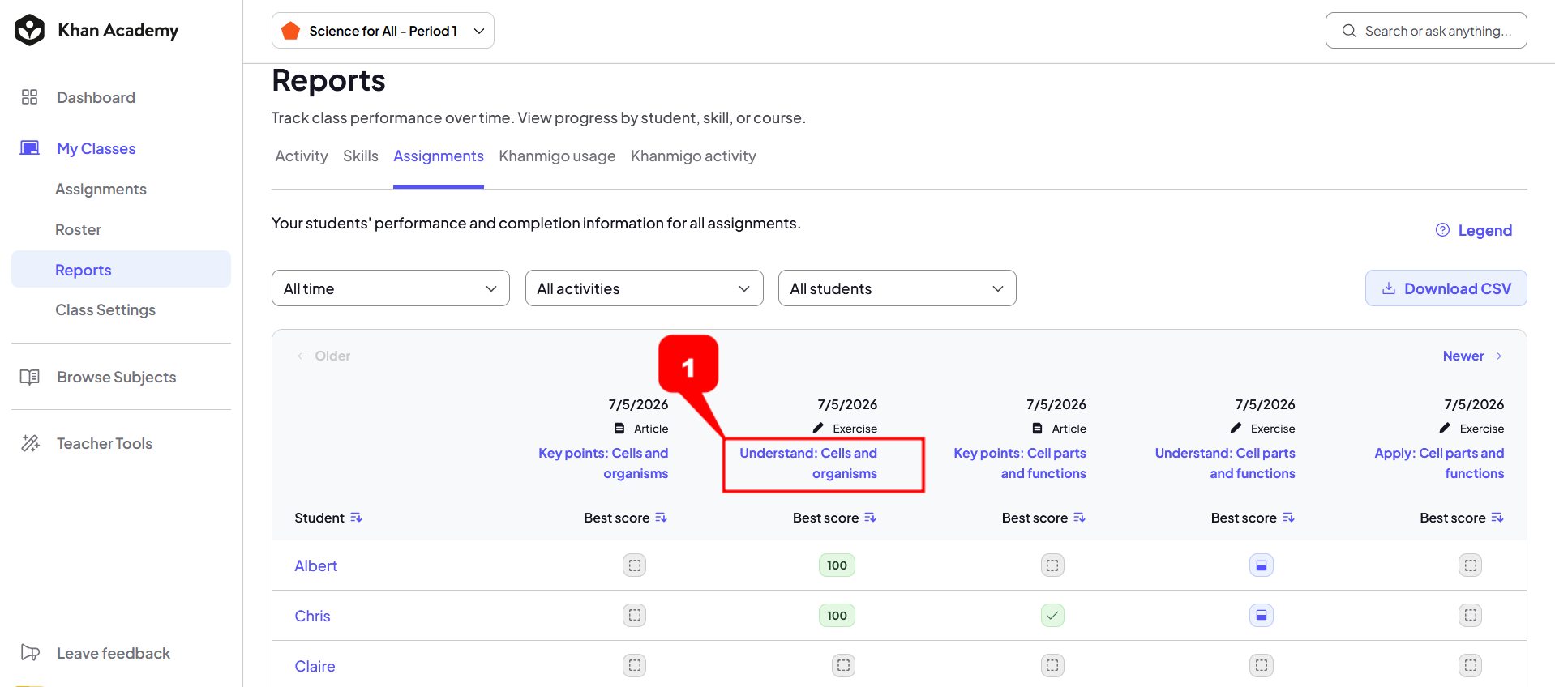Screen dimensions: 1555x687
Task: Select Roster in the sidebar
Action: tap(79, 229)
